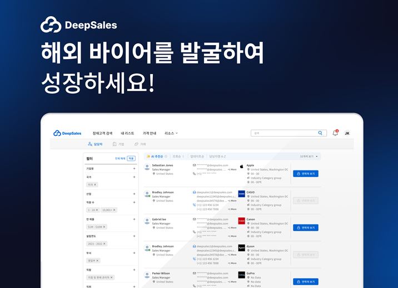Click the notification bell icon
Image resolution: width=398 pixels, height=288 pixels.
(x=335, y=133)
